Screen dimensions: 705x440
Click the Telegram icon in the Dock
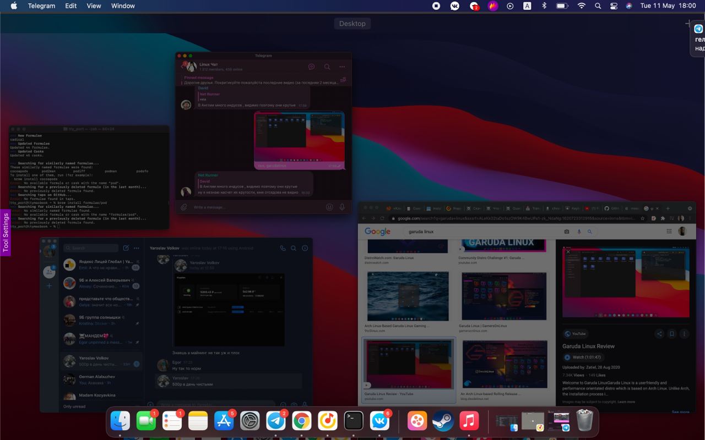coord(275,421)
